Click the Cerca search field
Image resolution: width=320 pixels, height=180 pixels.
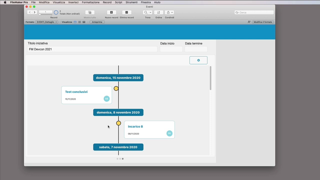pyautogui.click(x=254, y=12)
